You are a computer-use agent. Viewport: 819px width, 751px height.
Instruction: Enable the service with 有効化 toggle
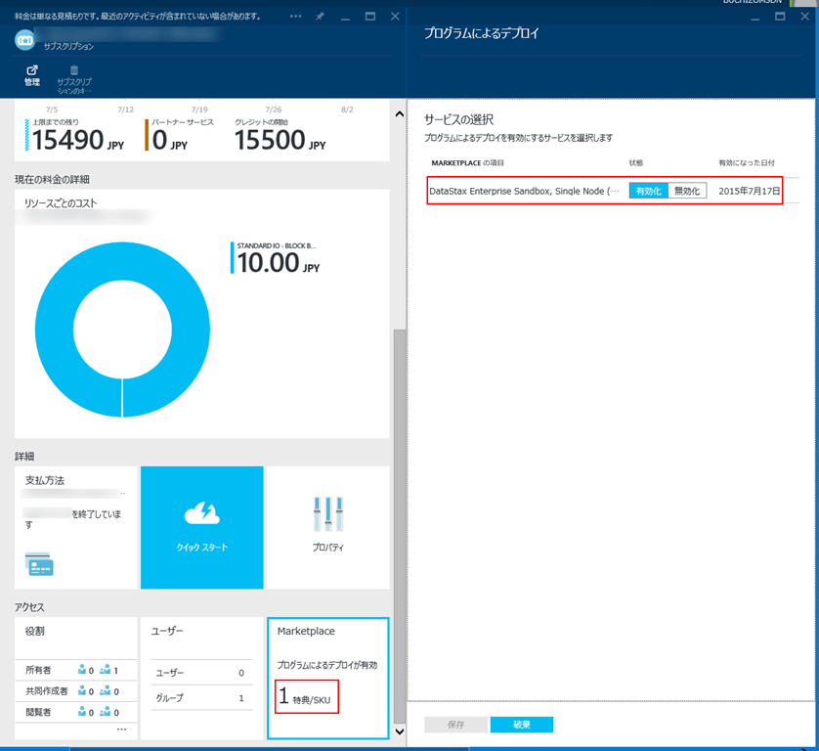[x=648, y=191]
